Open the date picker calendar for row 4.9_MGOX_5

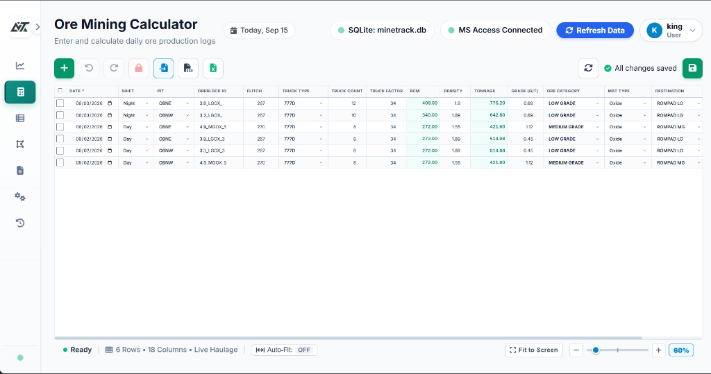pos(110,127)
